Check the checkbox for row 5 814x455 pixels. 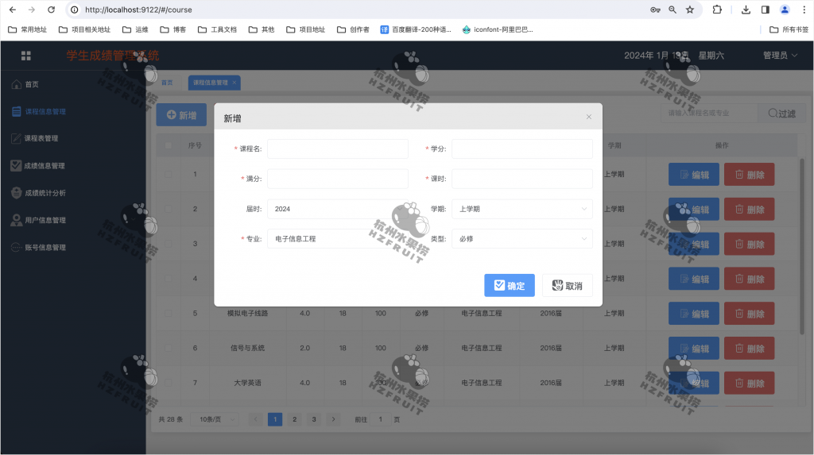(x=169, y=314)
